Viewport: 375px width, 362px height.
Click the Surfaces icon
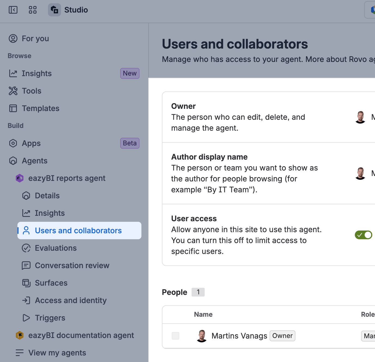pyautogui.click(x=26, y=283)
